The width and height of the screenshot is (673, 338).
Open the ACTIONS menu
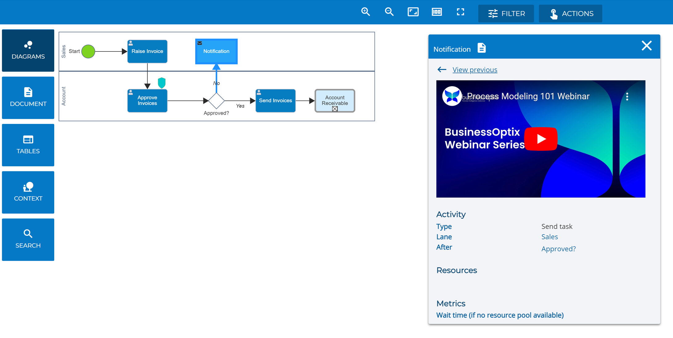point(570,13)
